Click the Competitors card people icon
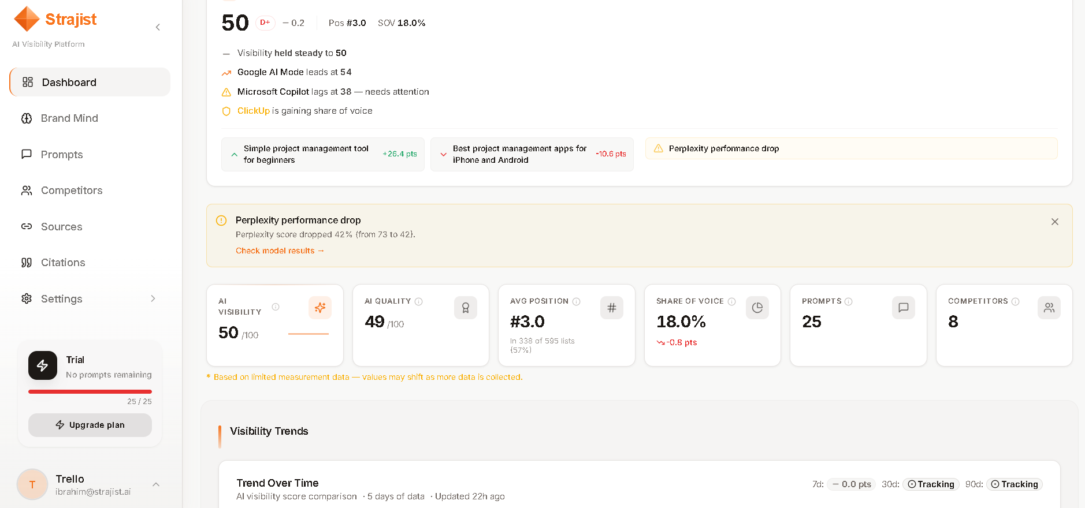 [x=1049, y=308]
